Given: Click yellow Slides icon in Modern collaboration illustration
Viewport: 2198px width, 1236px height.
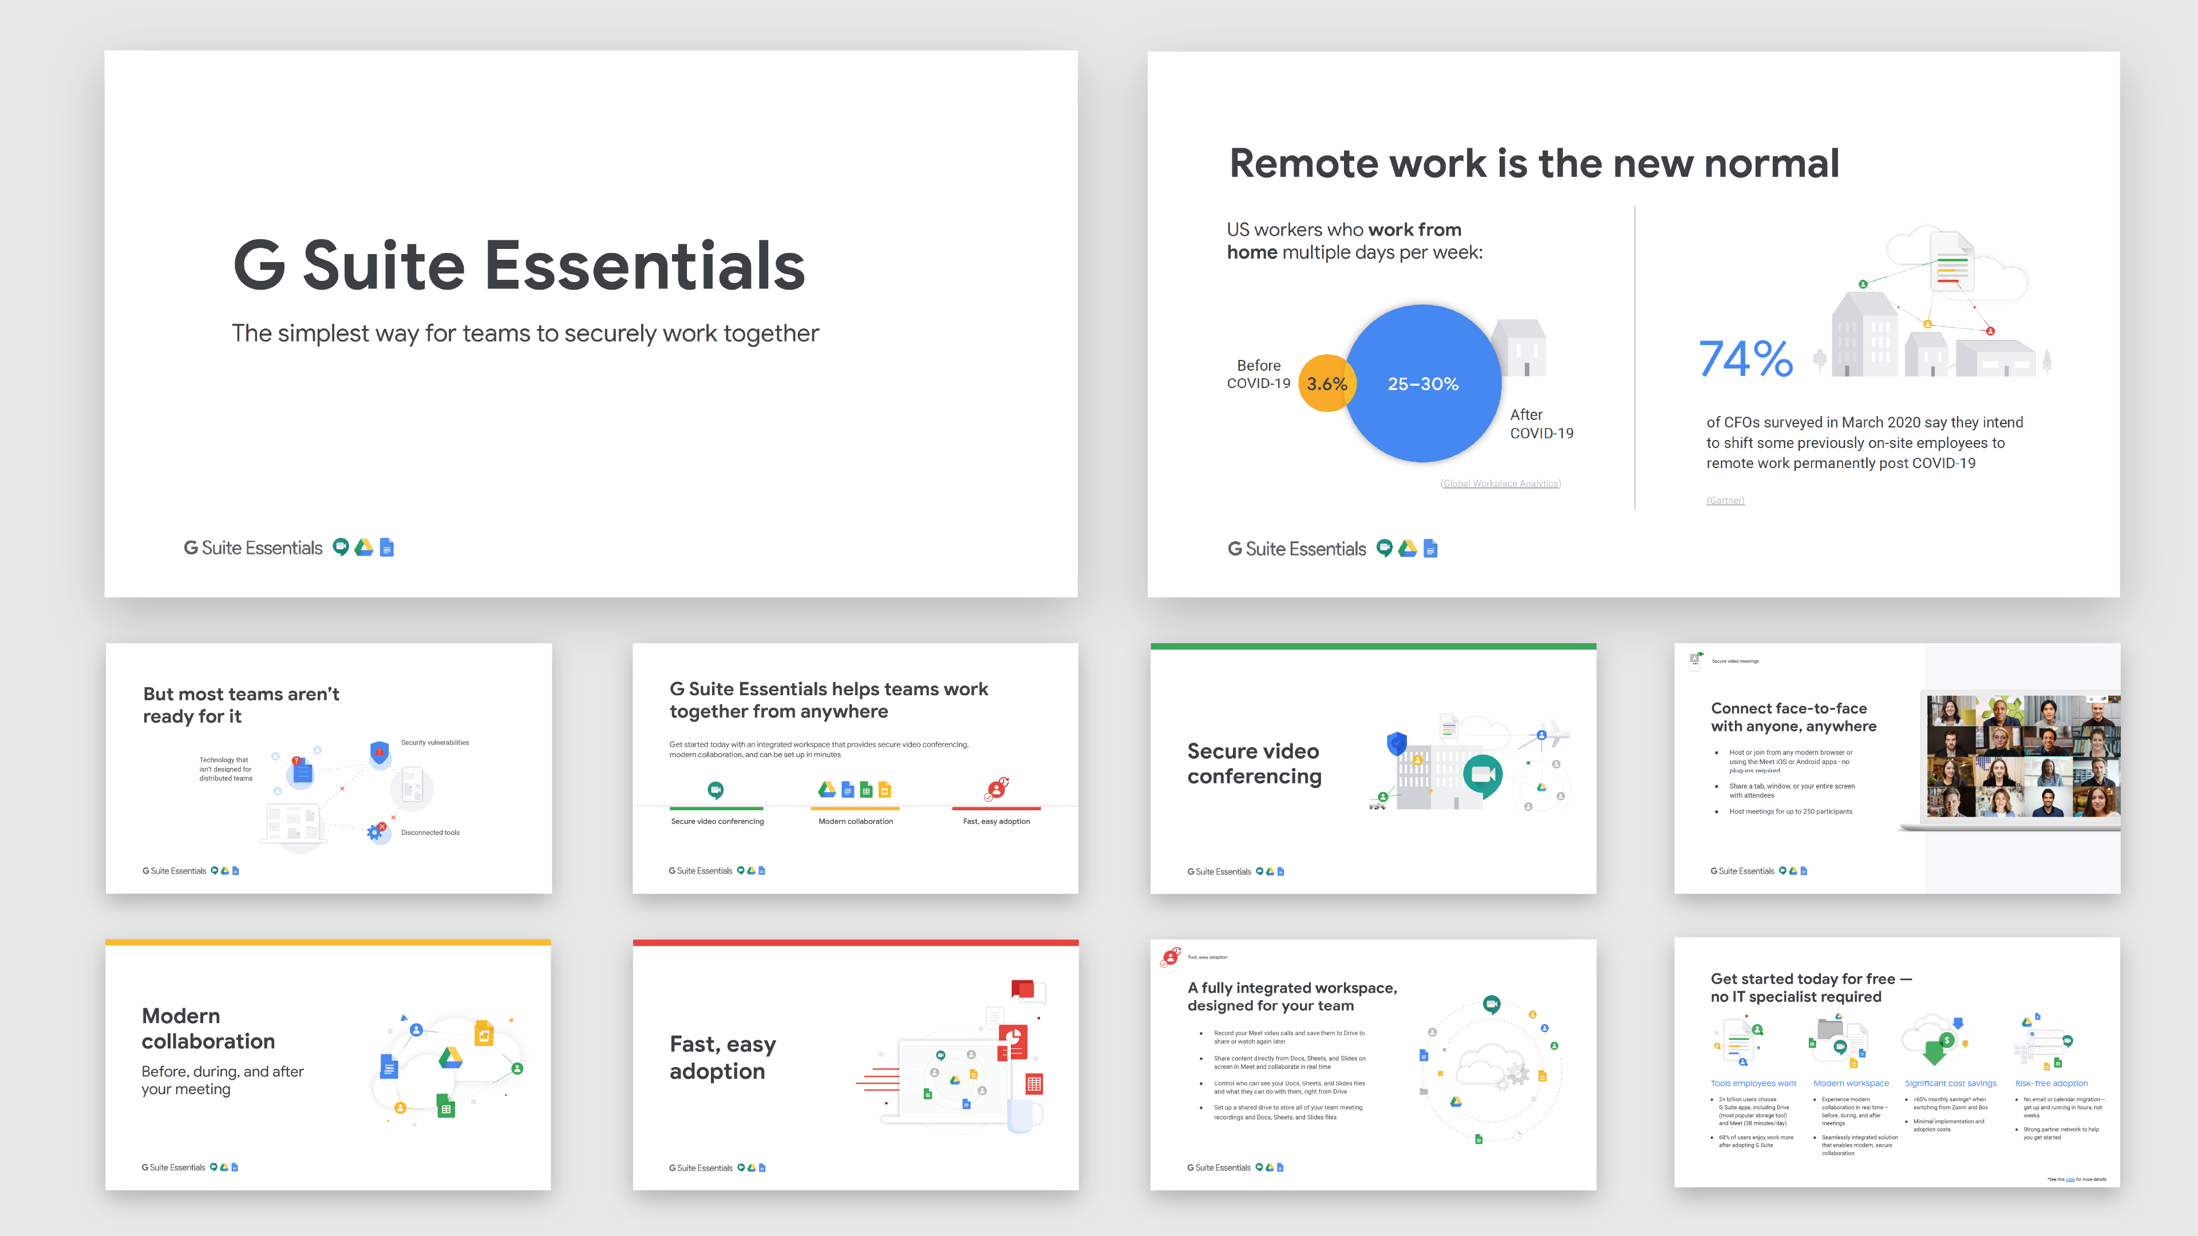Looking at the screenshot, I should coord(484,1033).
